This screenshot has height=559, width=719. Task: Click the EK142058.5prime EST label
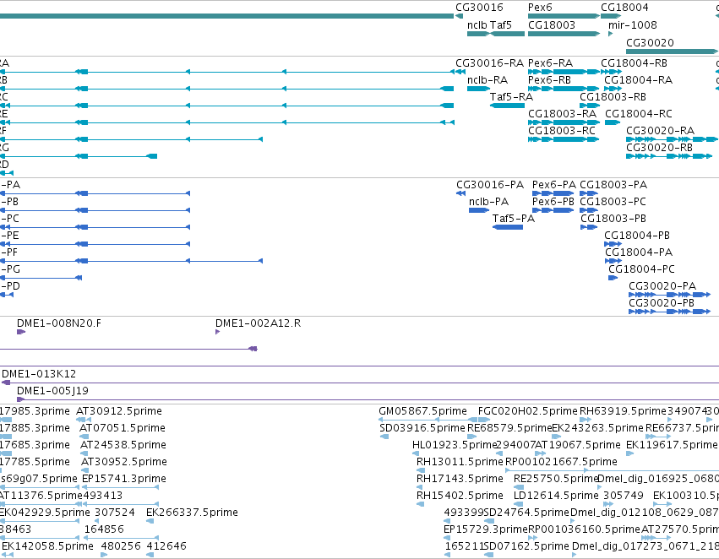47,546
